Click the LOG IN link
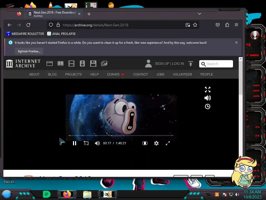 click(178, 64)
